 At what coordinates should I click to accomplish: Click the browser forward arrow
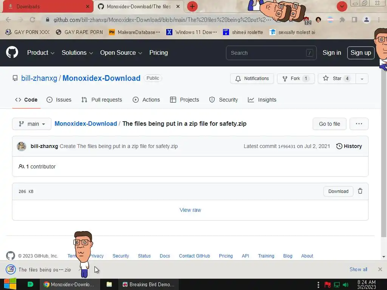[x=20, y=20]
